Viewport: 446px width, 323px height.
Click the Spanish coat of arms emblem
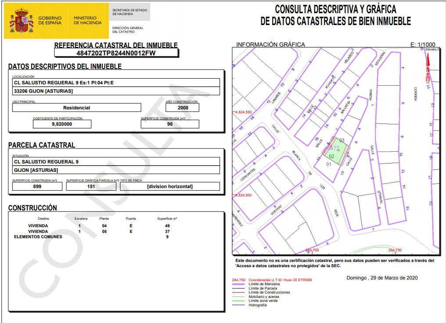pyautogui.click(x=22, y=21)
